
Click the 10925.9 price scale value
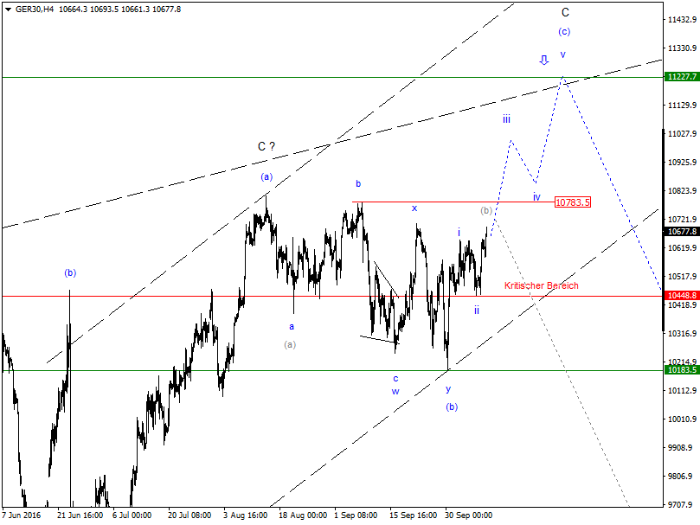[682, 162]
